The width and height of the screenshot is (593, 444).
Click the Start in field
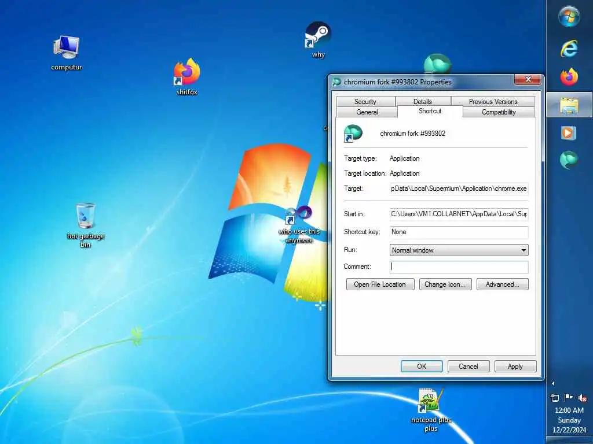(x=459, y=214)
